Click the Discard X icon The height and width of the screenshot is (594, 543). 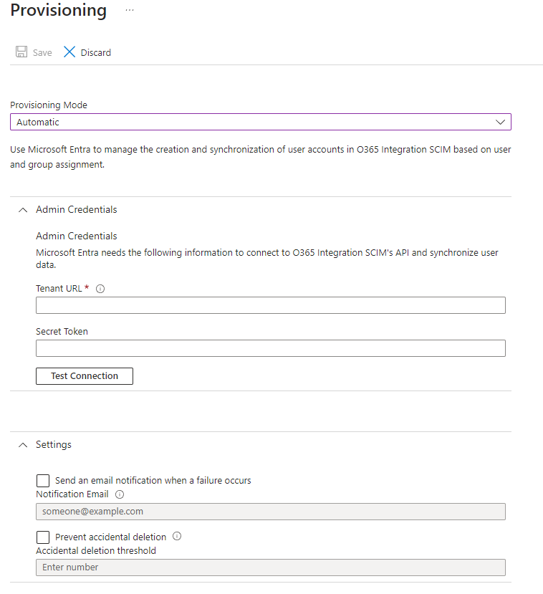click(x=69, y=52)
